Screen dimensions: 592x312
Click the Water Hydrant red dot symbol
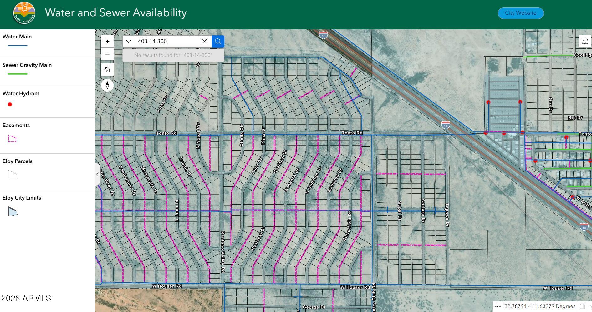[10, 105]
